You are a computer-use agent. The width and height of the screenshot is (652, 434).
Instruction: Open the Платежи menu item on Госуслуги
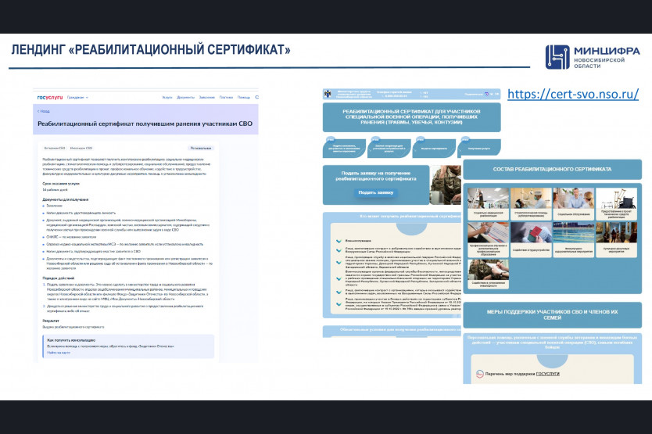click(x=226, y=97)
